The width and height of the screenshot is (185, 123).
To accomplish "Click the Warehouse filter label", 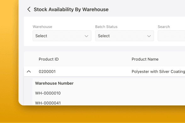I will (42, 27).
